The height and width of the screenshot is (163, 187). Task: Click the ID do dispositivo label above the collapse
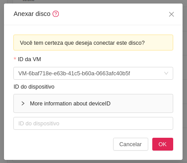tap(34, 87)
